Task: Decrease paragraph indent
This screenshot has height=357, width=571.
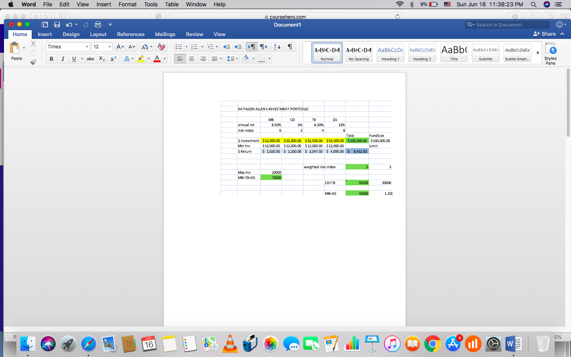Action: (226, 47)
